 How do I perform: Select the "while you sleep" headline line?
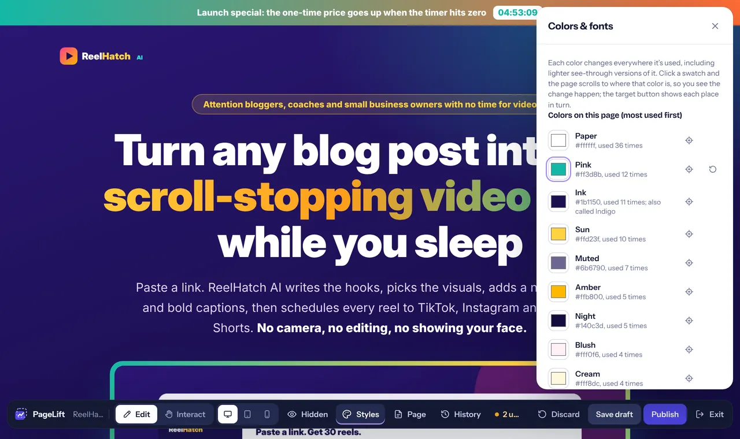coord(370,243)
